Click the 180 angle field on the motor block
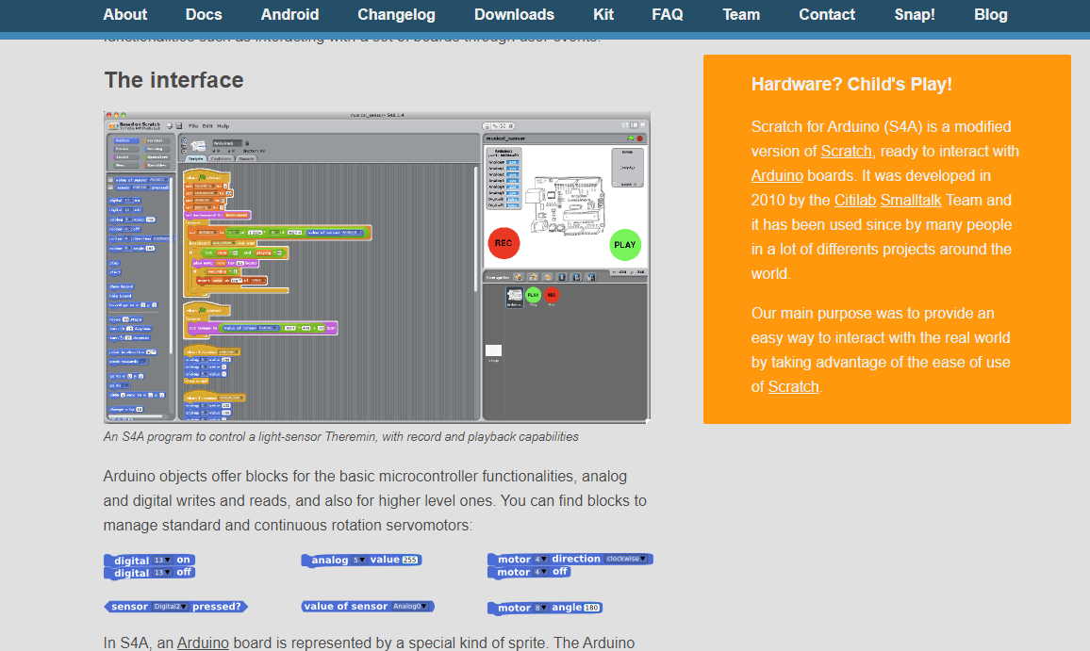Screen dimensions: 1090x651 592,608
